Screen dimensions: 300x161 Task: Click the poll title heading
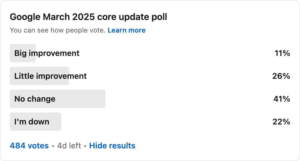click(88, 17)
